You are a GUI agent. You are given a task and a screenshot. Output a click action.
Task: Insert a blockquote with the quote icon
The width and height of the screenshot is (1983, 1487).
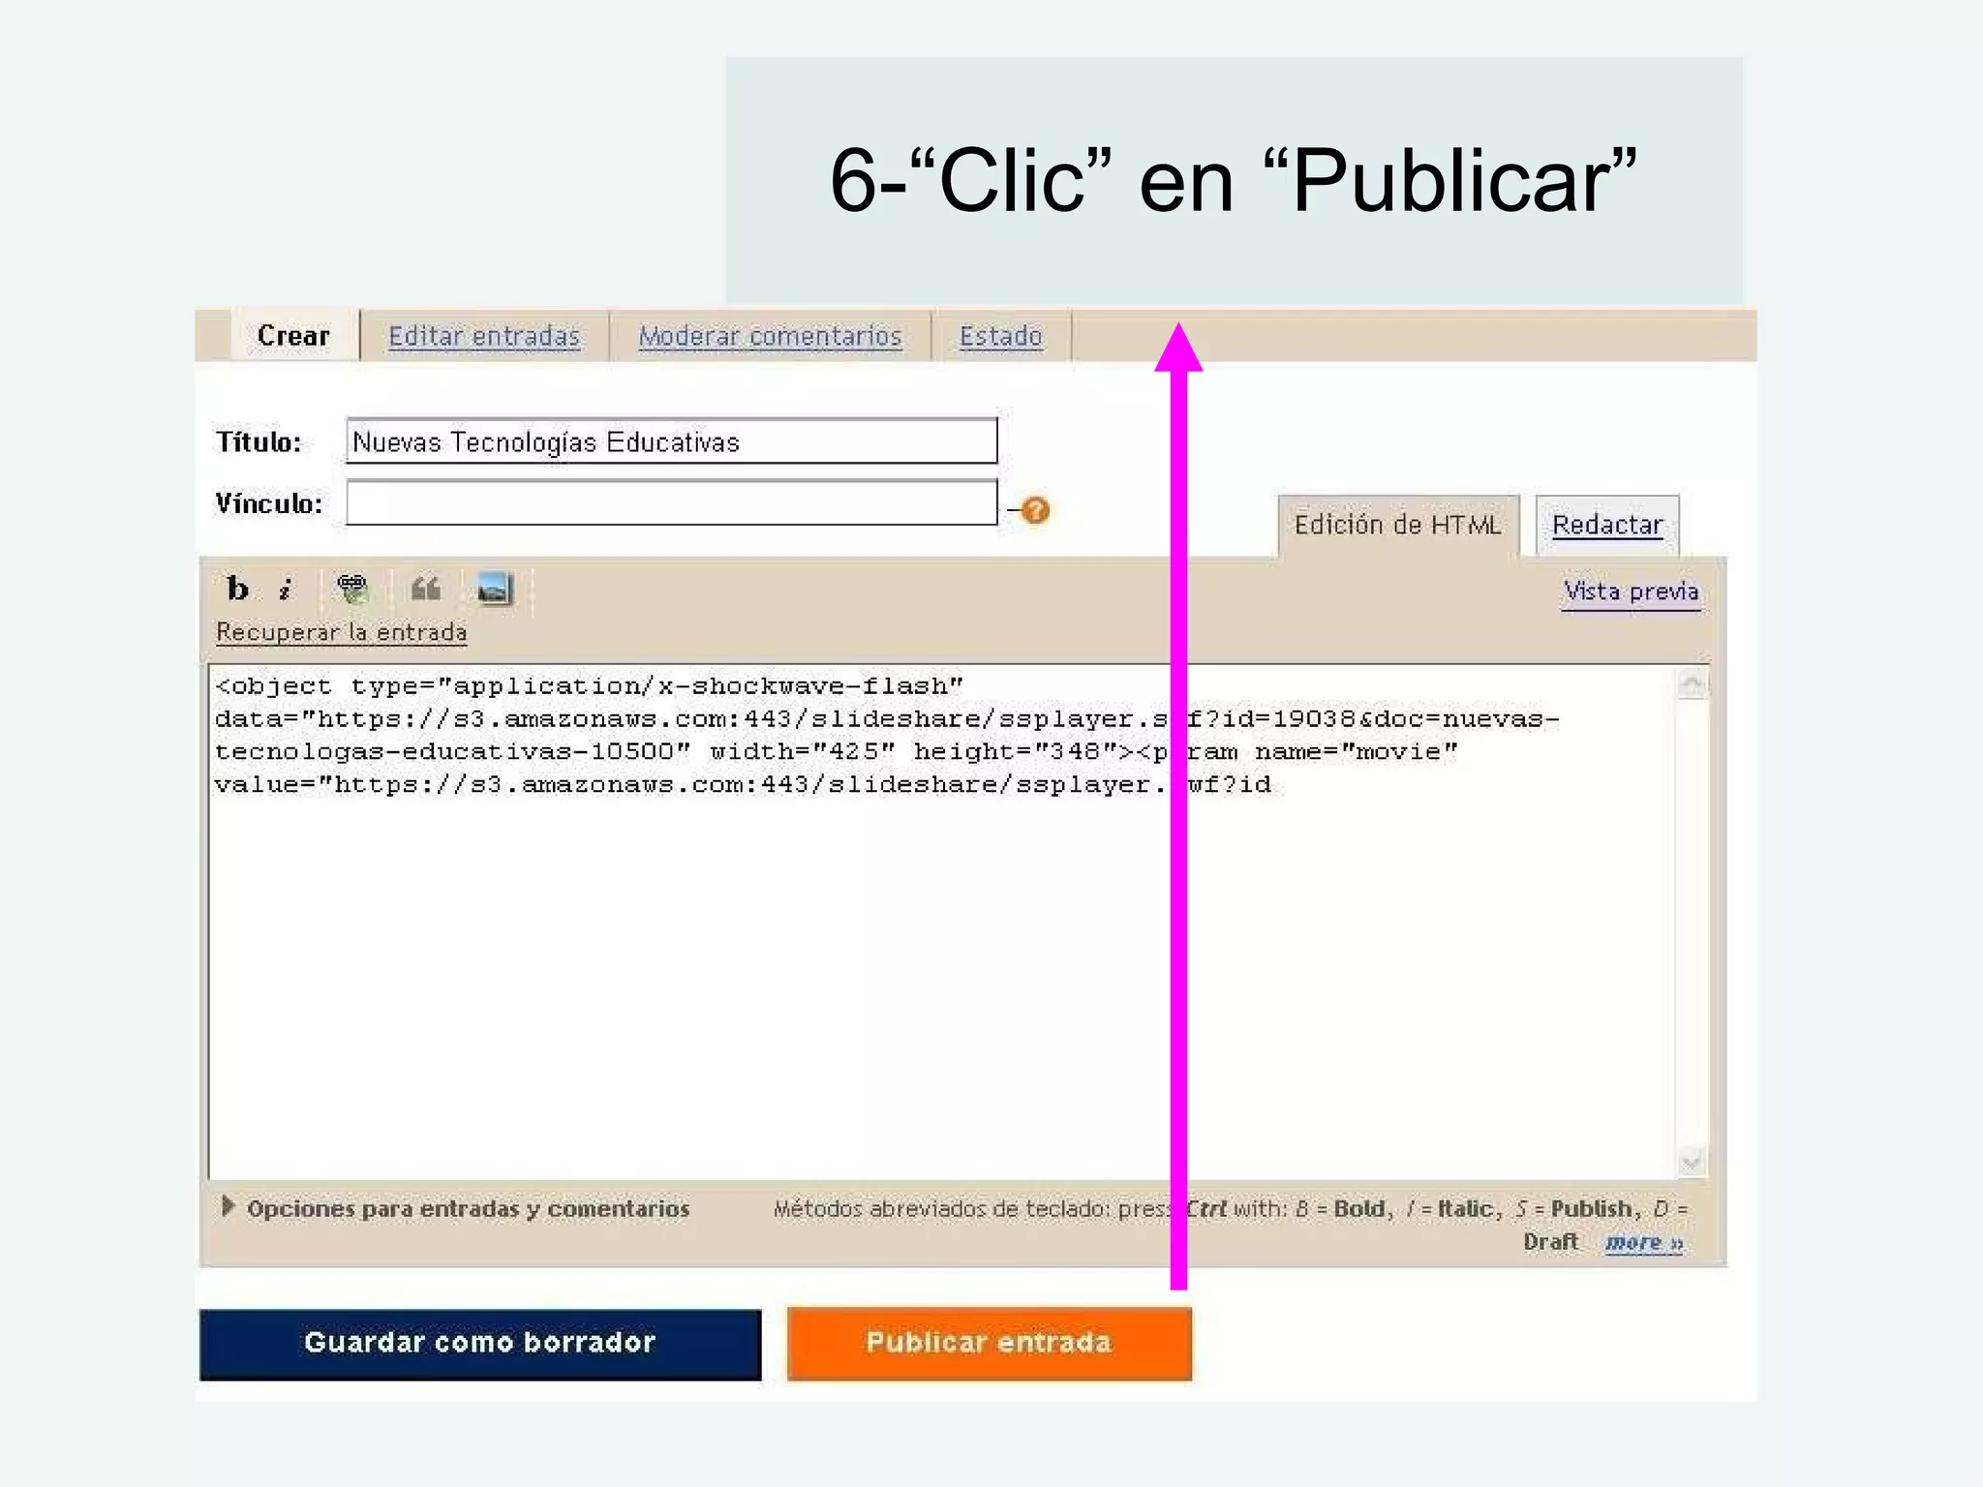[426, 589]
